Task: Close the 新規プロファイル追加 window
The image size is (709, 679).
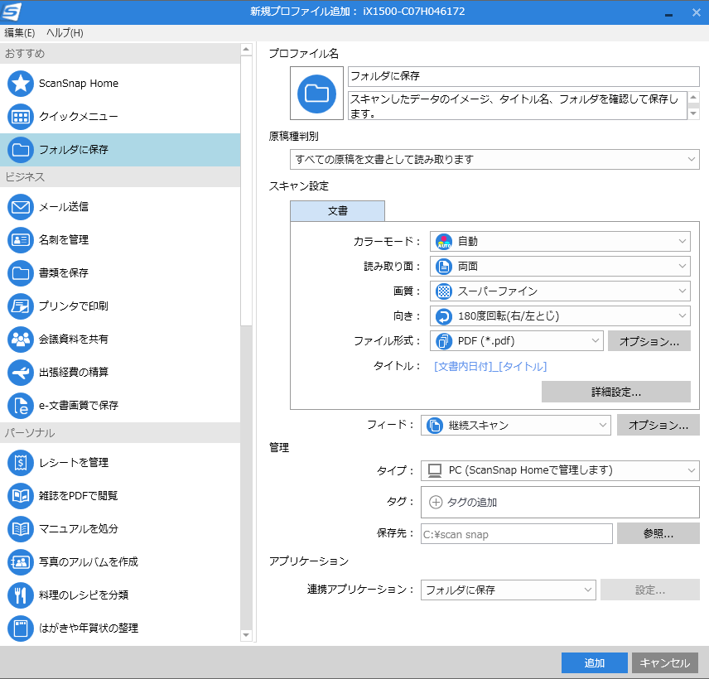Action: 697,12
